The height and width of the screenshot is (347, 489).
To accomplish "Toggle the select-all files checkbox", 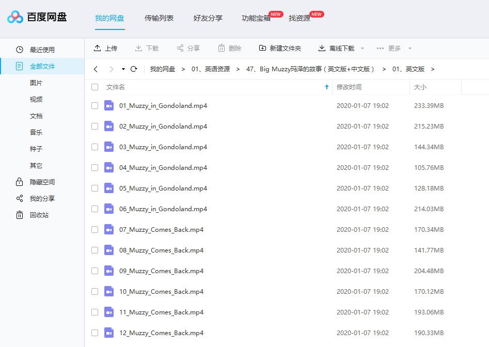I will [95, 87].
